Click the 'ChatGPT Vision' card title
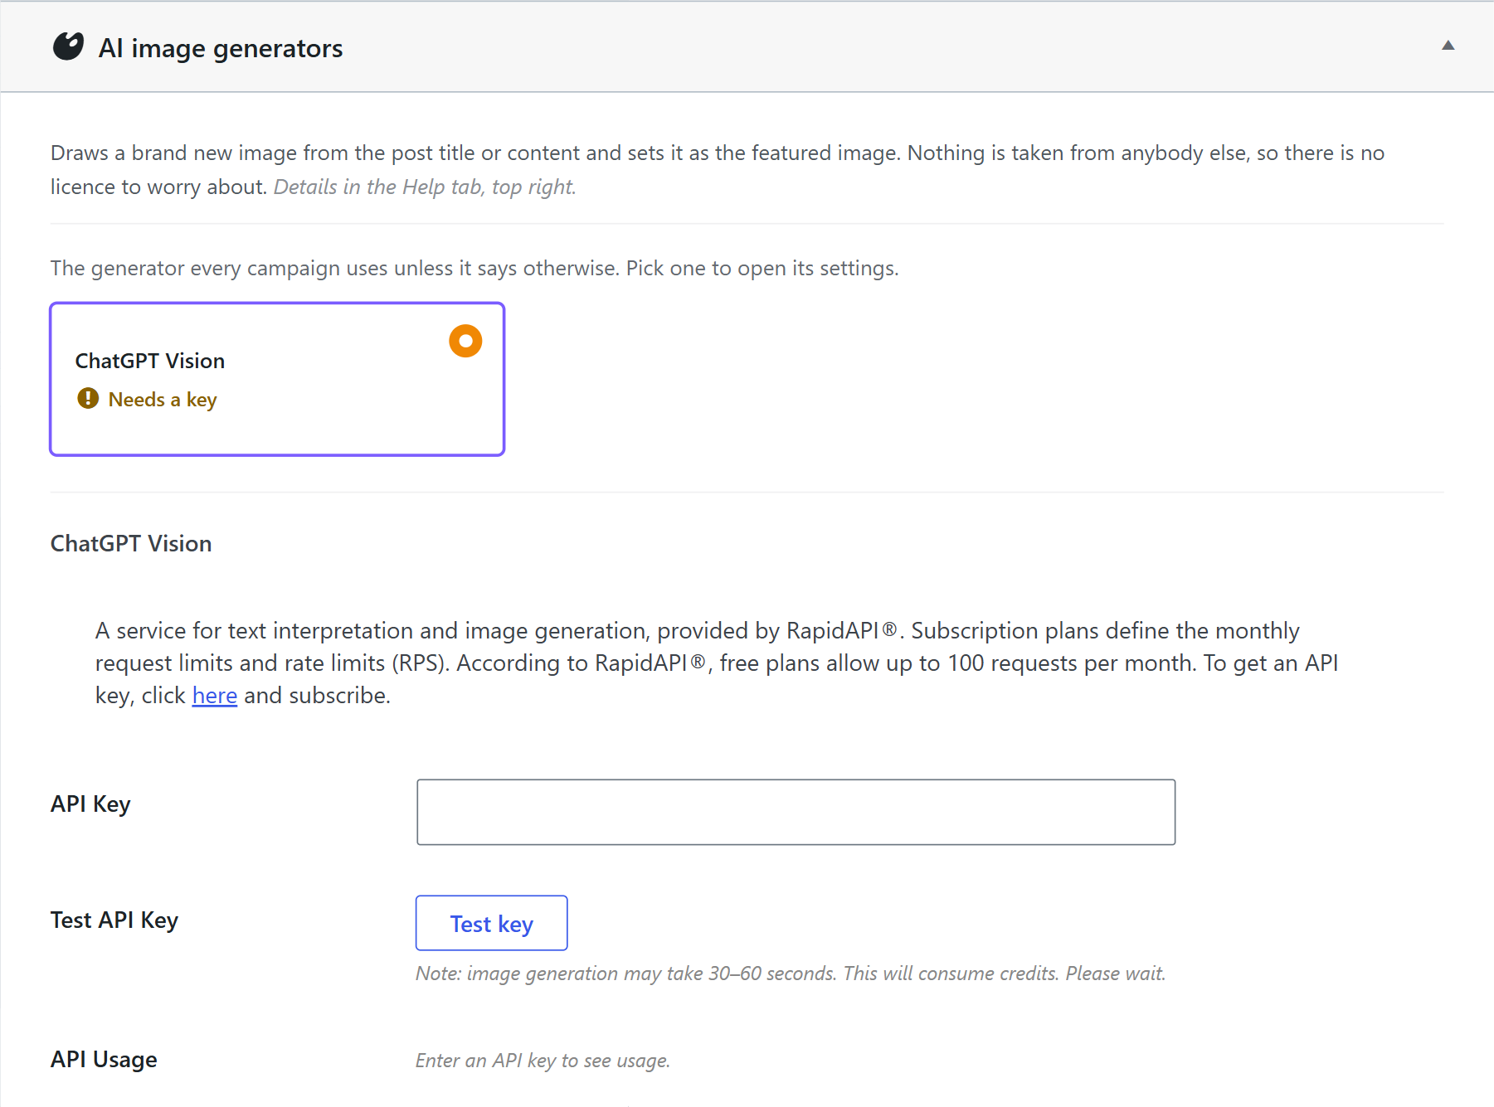 pyautogui.click(x=150, y=361)
